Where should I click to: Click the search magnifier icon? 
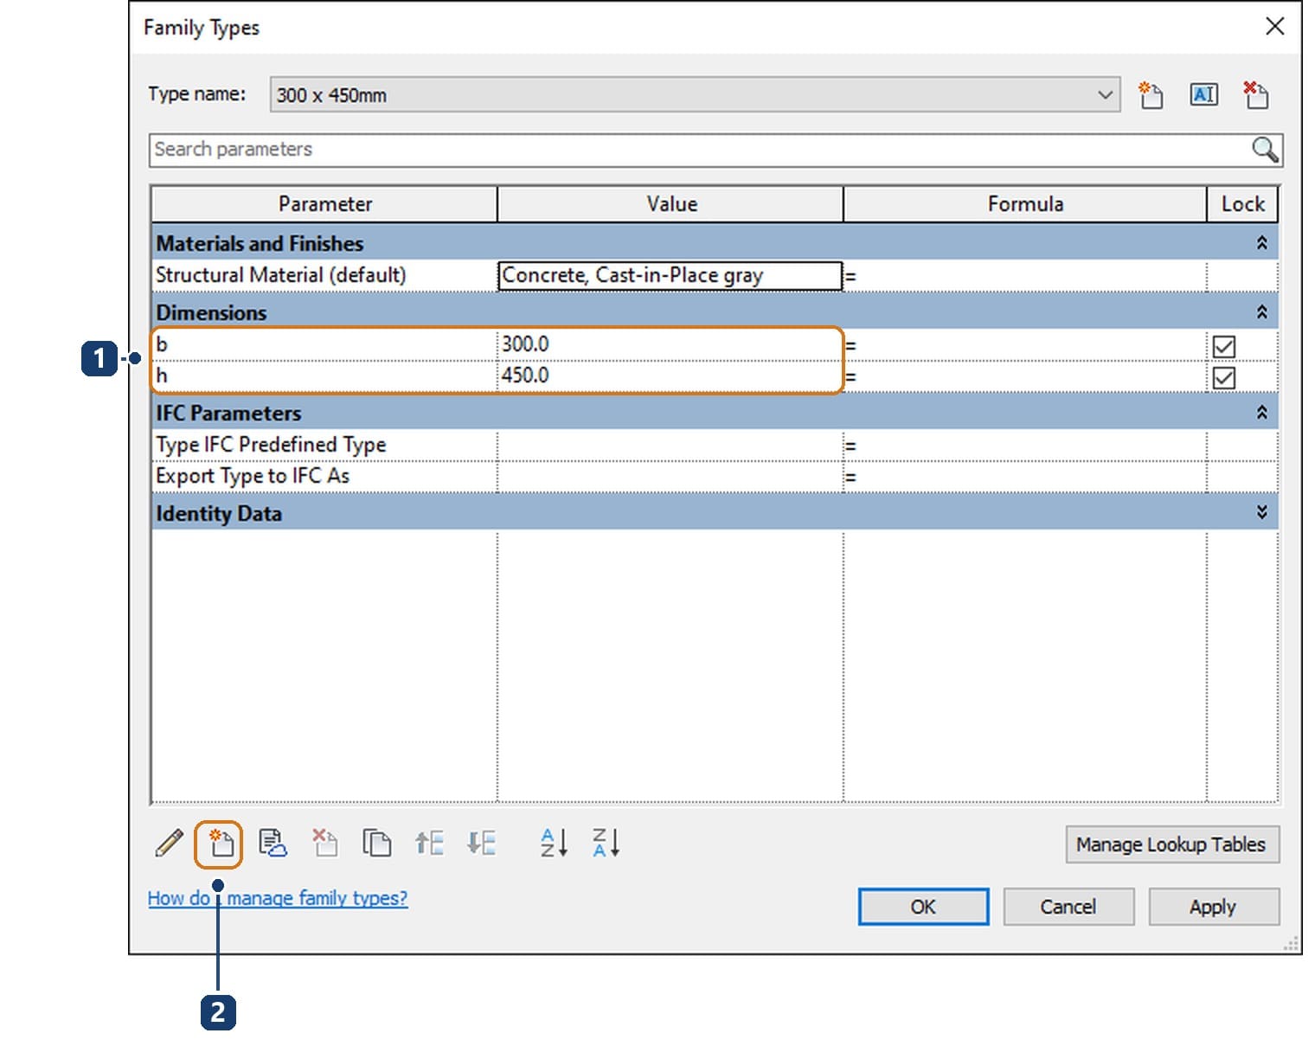(1265, 150)
